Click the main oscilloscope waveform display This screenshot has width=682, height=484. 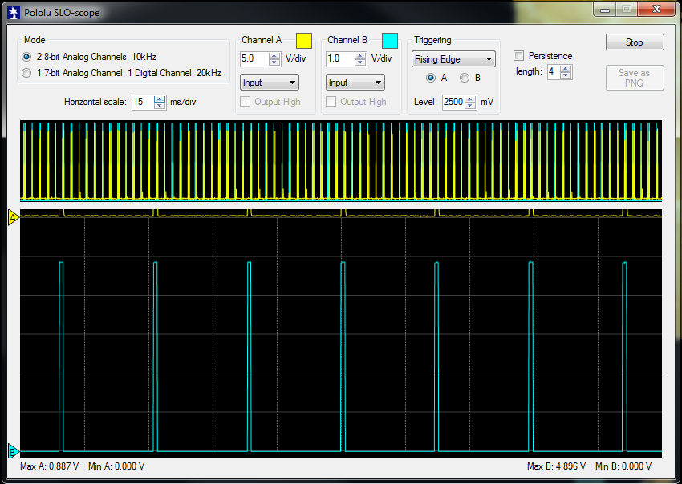point(341,333)
